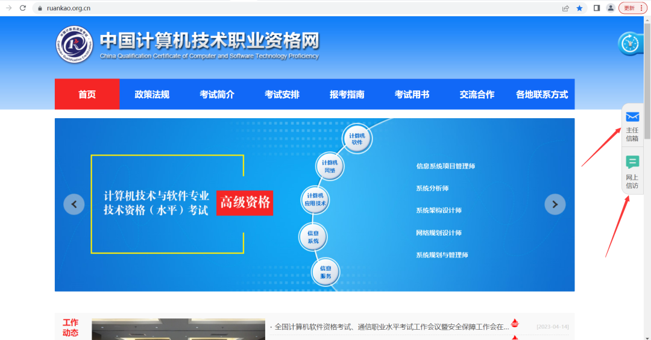Click 系统架构设计师 in the banner
651x340 pixels.
pos(439,210)
